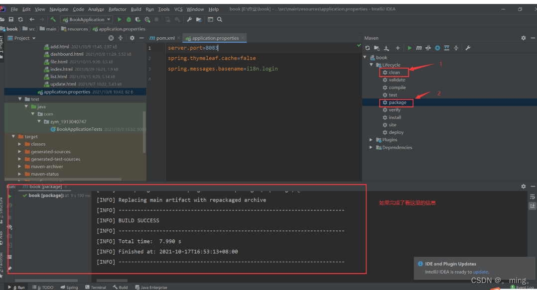Open Project panel settings gear
Viewport: 537px width, 290px height.
point(132,38)
